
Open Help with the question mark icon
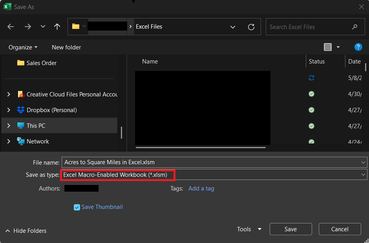[358, 47]
